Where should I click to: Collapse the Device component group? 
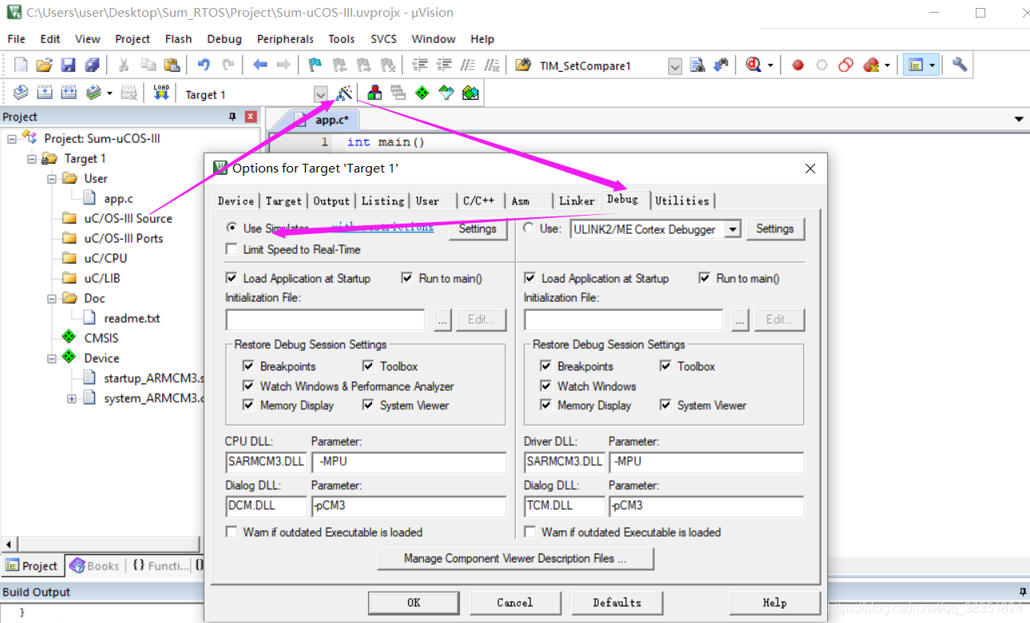(x=52, y=358)
